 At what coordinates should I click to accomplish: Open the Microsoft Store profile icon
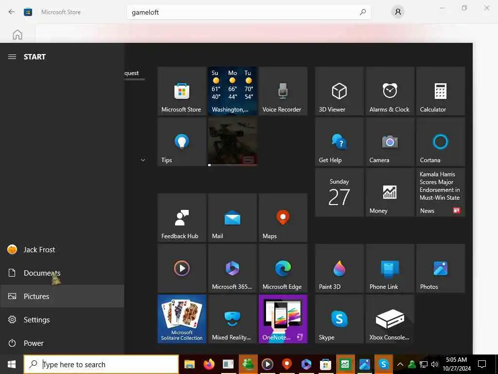(398, 12)
